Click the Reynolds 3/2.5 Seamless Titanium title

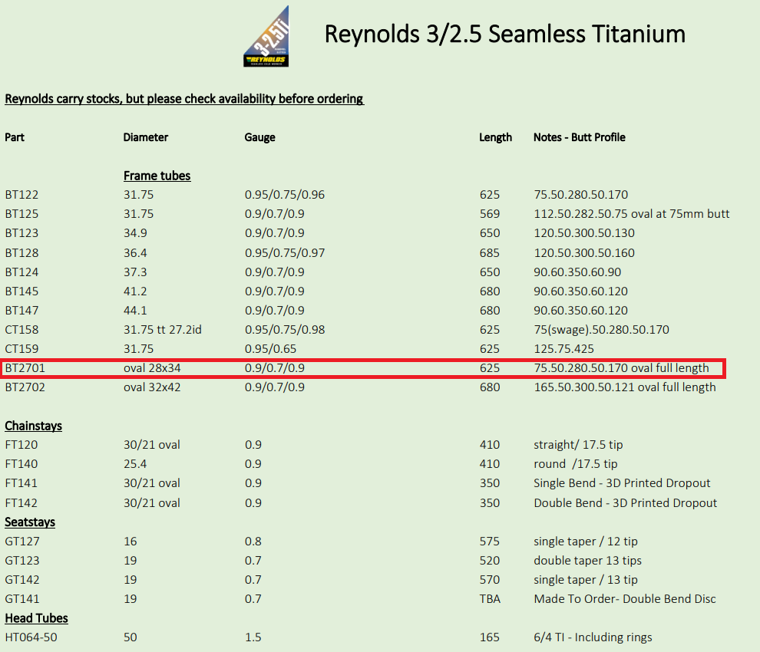(504, 34)
